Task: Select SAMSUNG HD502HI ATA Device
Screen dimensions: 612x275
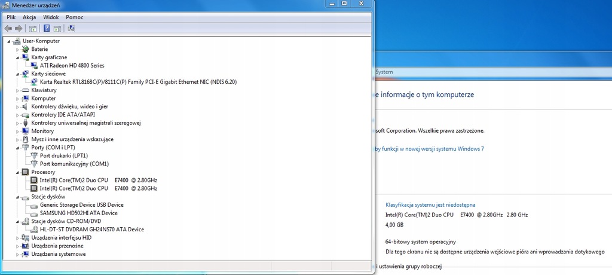Action: click(78, 213)
